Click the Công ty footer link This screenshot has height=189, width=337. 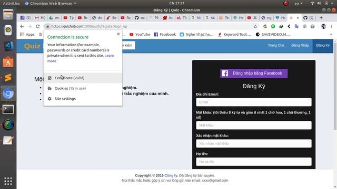pyautogui.click(x=171, y=175)
